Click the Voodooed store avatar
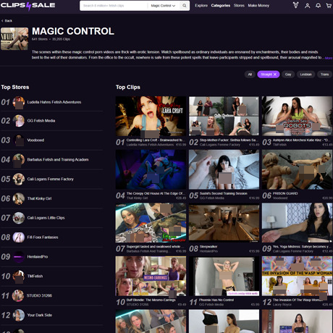This screenshot has height=333, width=333. coord(19,140)
